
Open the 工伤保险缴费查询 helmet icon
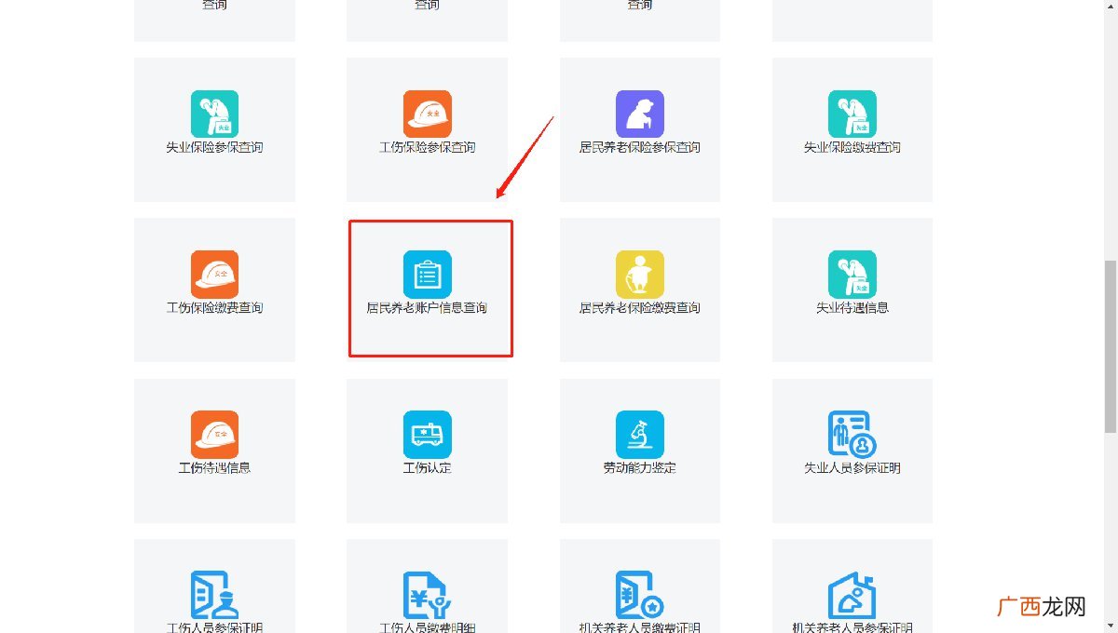(214, 275)
